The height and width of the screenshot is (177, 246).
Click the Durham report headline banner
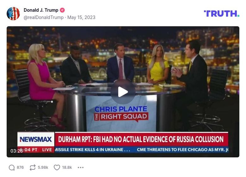click(x=141, y=139)
